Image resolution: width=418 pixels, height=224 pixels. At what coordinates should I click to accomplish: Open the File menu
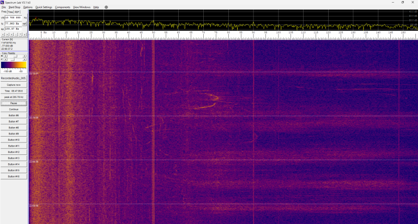click(x=4, y=7)
